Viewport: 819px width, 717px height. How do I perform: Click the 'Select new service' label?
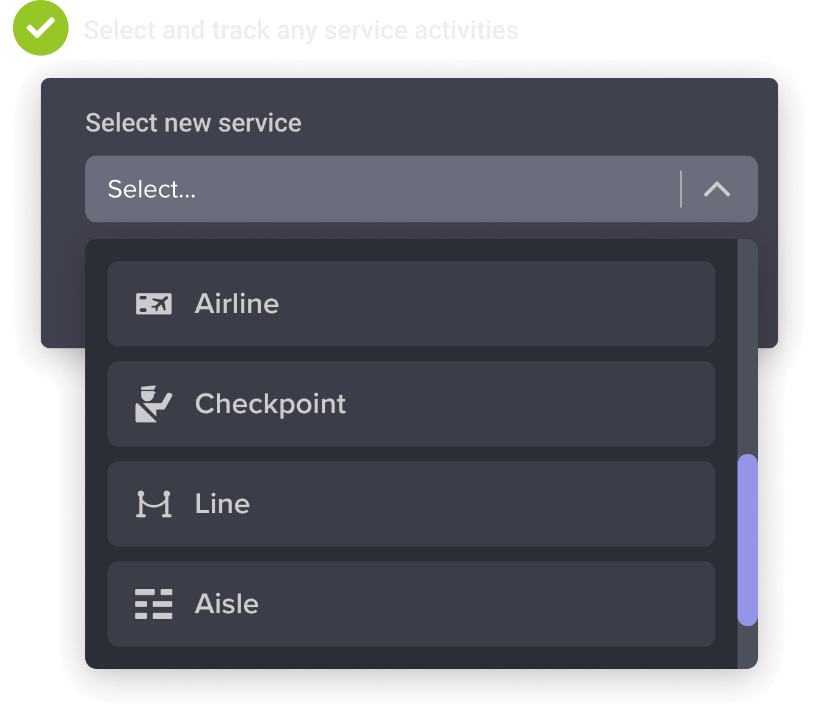(x=193, y=123)
